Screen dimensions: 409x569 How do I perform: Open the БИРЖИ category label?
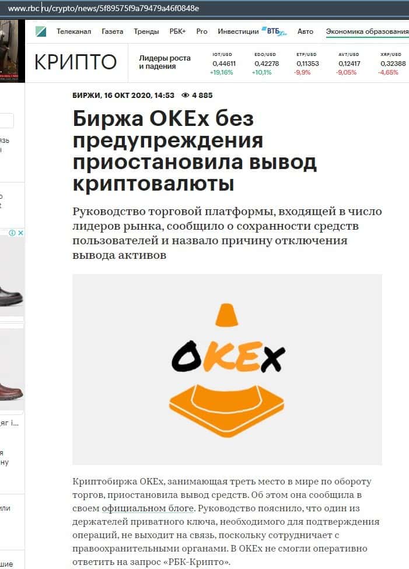coord(86,96)
